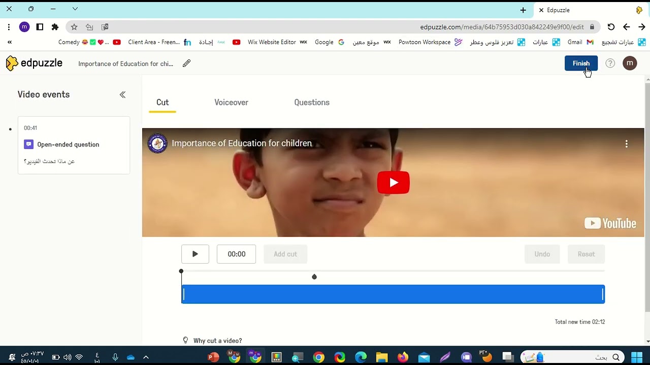The height and width of the screenshot is (365, 650).
Task: Click the edpuzzle logo
Action: [x=34, y=63]
